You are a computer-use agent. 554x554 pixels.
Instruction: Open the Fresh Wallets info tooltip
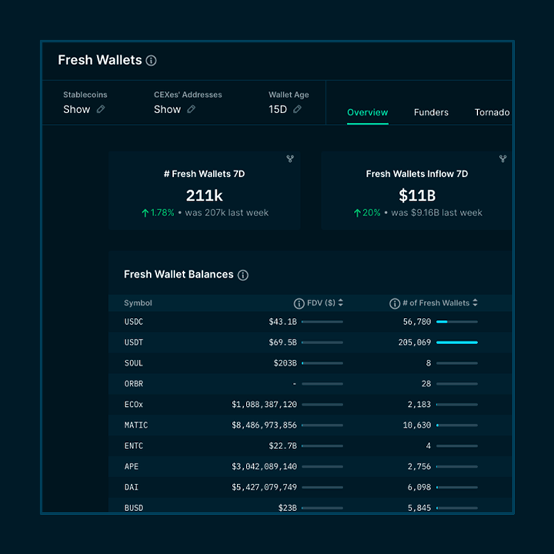pyautogui.click(x=151, y=60)
